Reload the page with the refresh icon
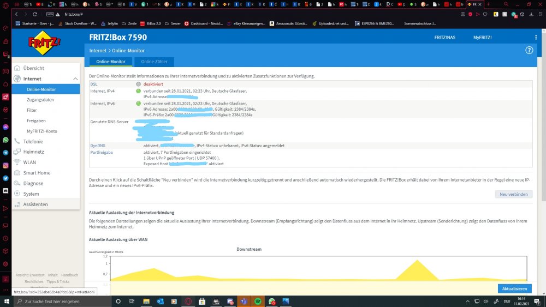Screen dimensions: 546x307 pos(35,14)
